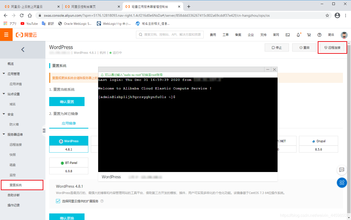This screenshot has width=351, height=220.
Task: Go back in browser history
Action: 6,15
